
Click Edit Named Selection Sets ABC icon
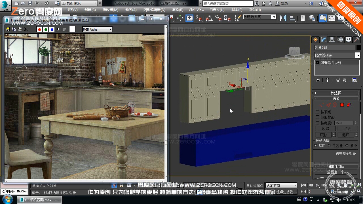[237, 18]
